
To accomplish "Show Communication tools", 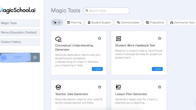I will point(128,23).
